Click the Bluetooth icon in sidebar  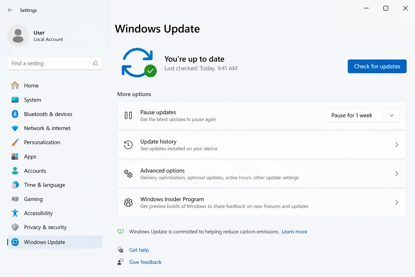point(15,114)
